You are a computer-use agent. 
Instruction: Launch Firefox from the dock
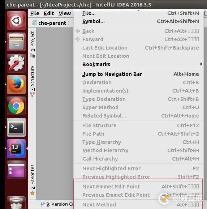(16, 85)
